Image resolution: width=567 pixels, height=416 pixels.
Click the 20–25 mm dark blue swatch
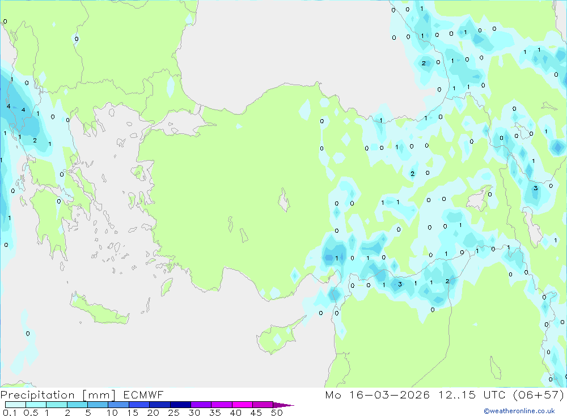pyautogui.click(x=159, y=405)
